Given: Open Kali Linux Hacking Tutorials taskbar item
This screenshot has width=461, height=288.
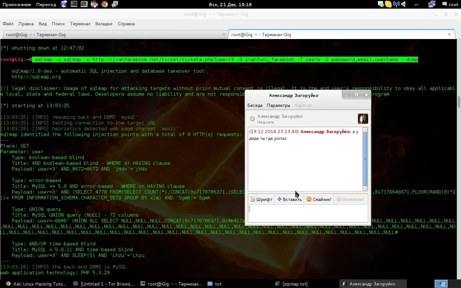Looking at the screenshot, I should 36,284.
